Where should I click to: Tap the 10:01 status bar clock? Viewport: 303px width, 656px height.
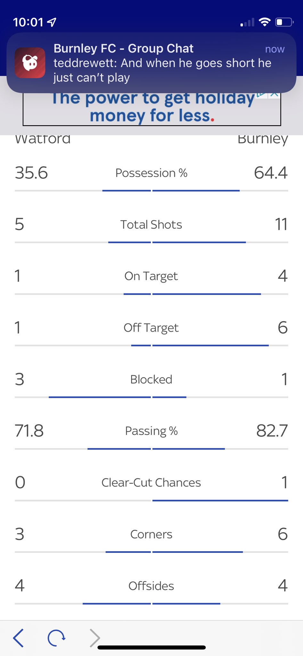(x=28, y=22)
